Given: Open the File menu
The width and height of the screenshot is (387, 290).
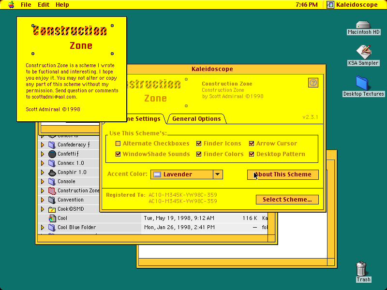Looking at the screenshot, I should pos(26,5).
